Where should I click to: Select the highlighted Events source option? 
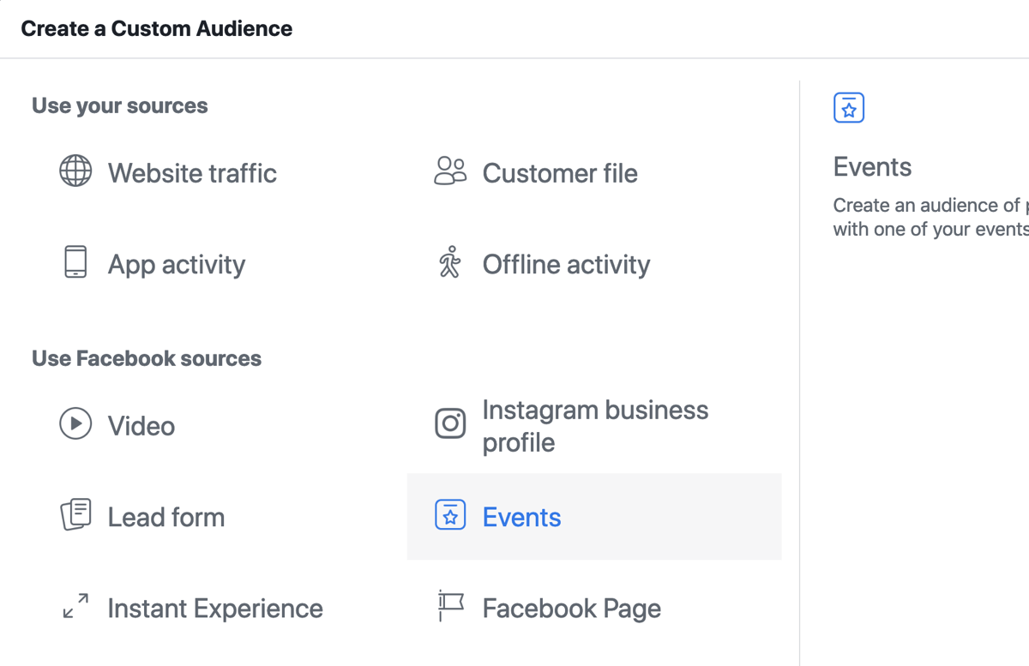(521, 516)
